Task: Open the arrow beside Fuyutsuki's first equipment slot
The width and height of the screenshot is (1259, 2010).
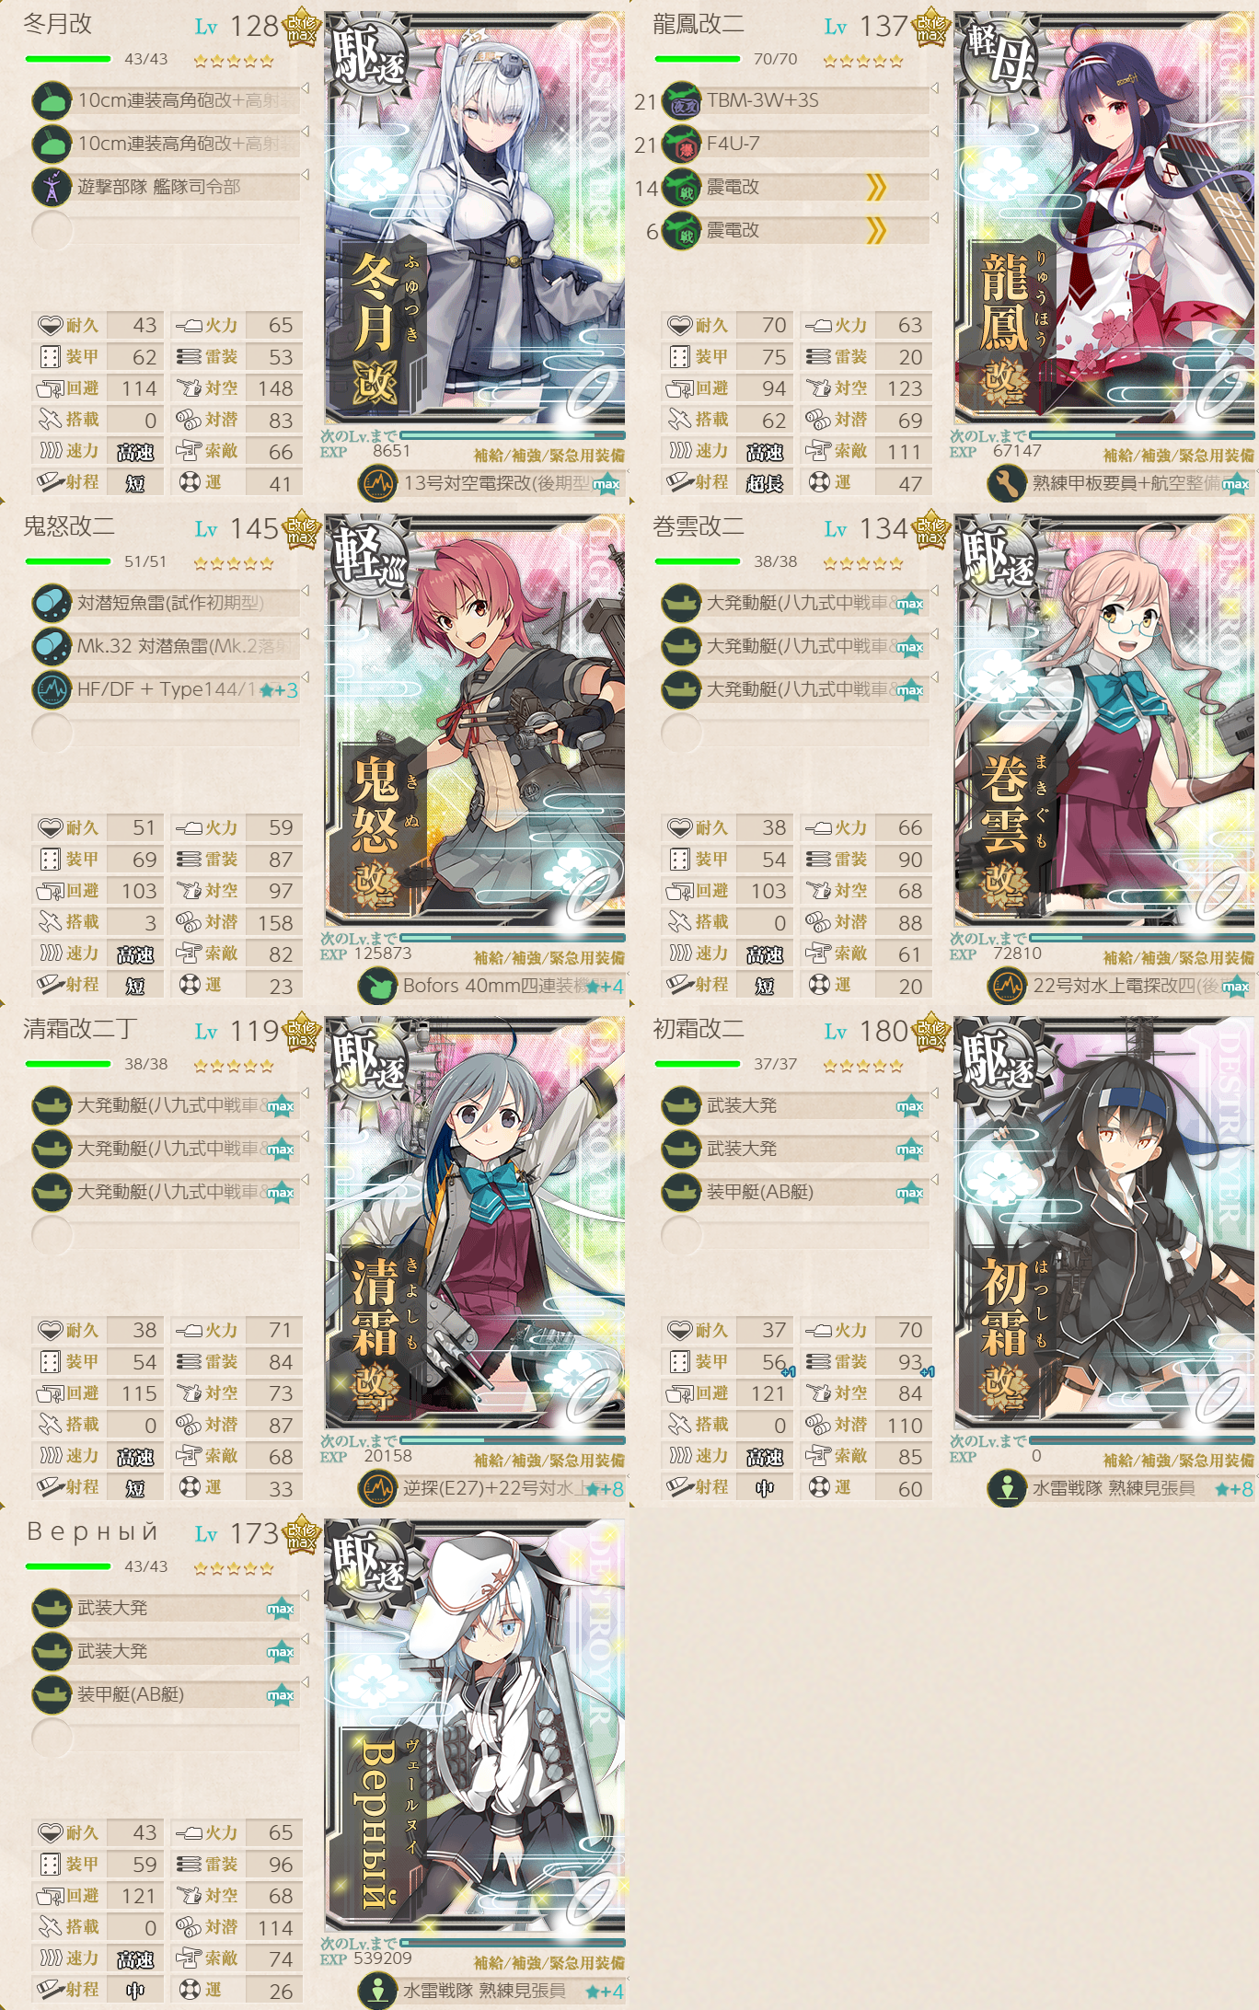Action: [x=305, y=88]
